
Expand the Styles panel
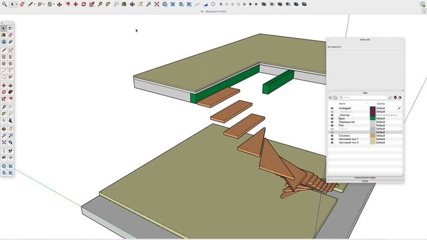pos(365,181)
